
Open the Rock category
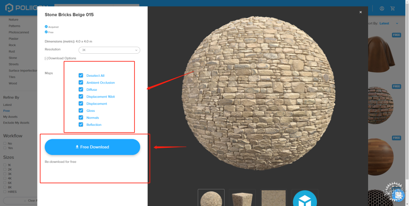click(x=12, y=45)
